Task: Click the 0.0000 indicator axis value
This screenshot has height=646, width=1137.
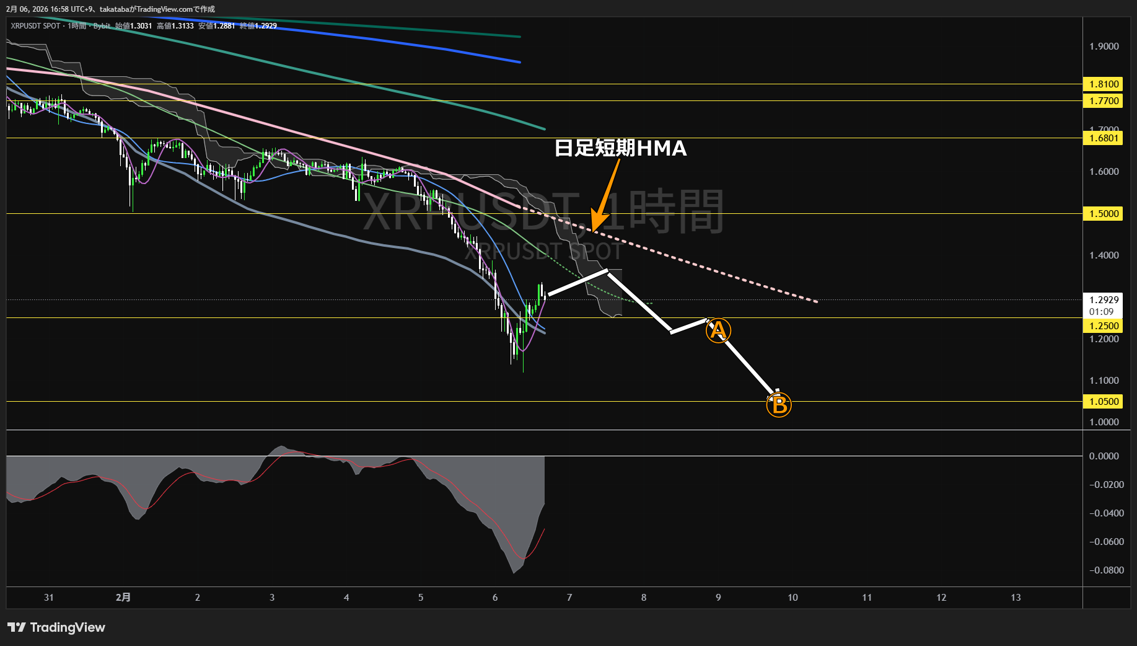Action: click(1104, 456)
